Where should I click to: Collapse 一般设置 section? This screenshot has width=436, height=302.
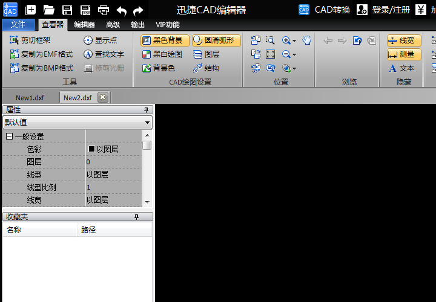coord(10,136)
